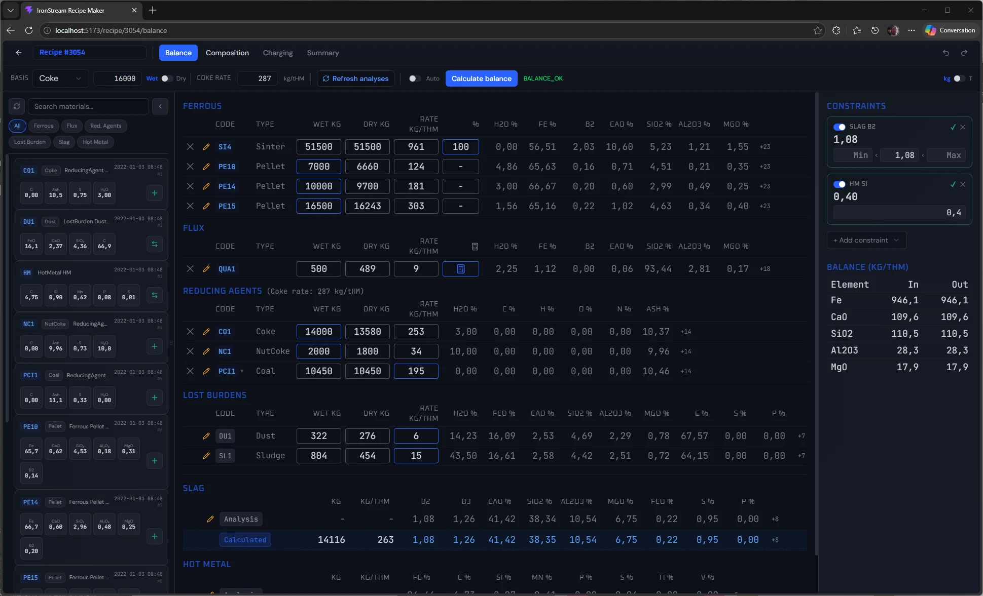Remove the PE10 Pellet material
983x596 pixels.
[x=190, y=167]
